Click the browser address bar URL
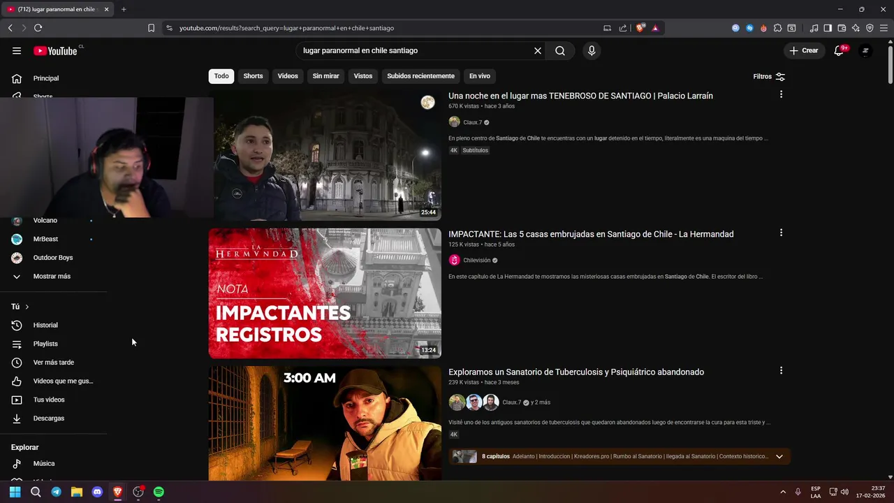894x503 pixels. coord(286,28)
